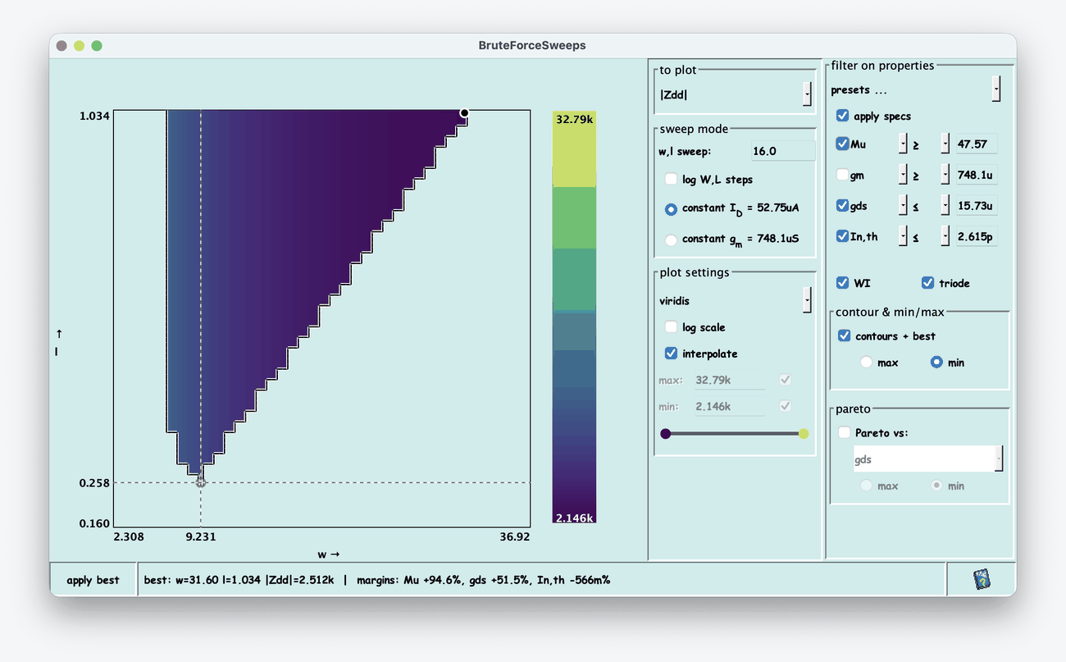Select the contour min radio button

pos(936,363)
